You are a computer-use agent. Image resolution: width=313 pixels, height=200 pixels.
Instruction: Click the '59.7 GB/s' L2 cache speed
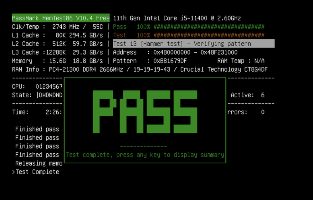pyautogui.click(x=88, y=44)
